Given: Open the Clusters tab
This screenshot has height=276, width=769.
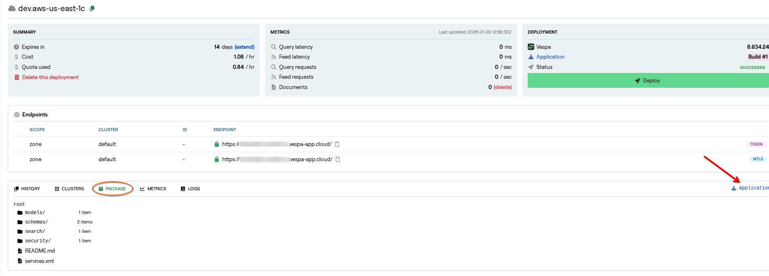Looking at the screenshot, I should point(69,189).
